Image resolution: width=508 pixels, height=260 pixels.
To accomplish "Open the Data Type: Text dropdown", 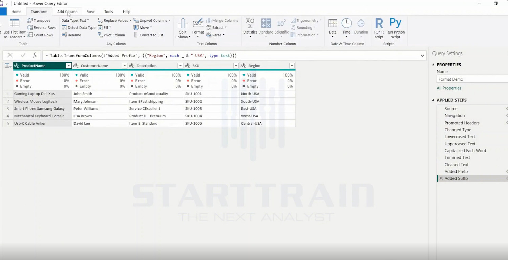I will pos(75,20).
